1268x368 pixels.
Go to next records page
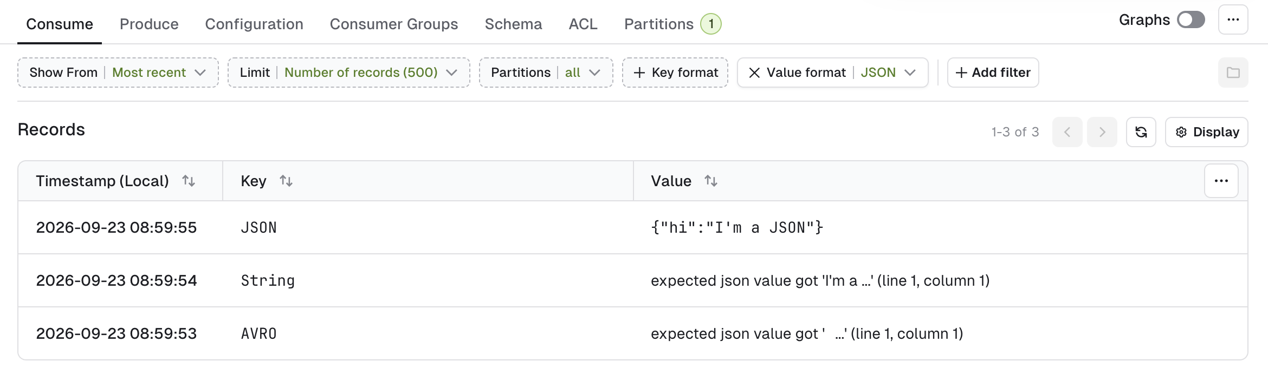(x=1102, y=132)
